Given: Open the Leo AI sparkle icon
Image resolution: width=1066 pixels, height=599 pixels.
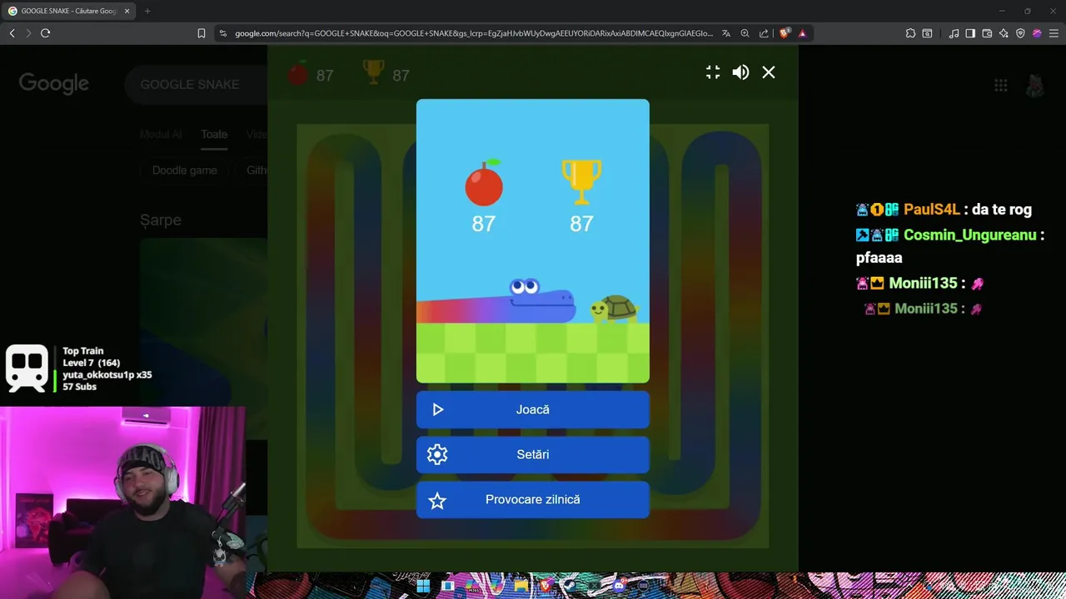Looking at the screenshot, I should coord(1004,33).
